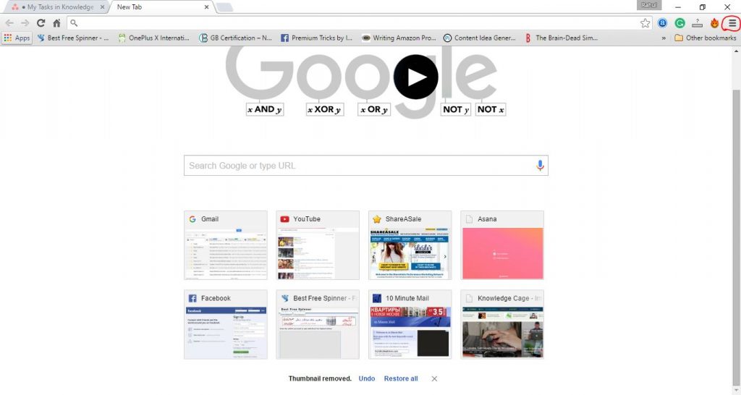The image size is (741, 395).
Task: Play the Google doodle
Action: (416, 77)
